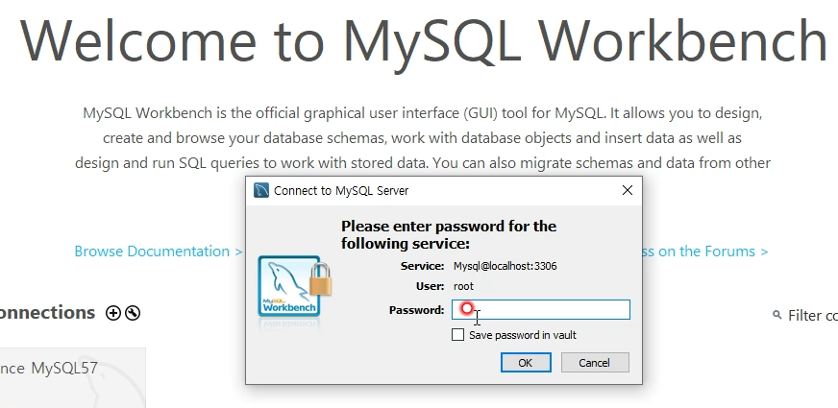Select the Service value Mysql@localhost:3306
Viewport: 838px width, 408px height.
505,266
